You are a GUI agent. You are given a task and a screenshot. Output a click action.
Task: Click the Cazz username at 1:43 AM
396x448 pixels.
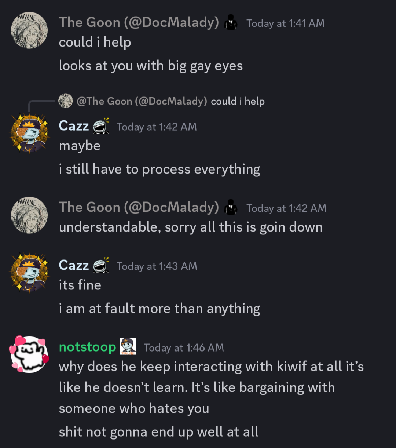click(74, 265)
